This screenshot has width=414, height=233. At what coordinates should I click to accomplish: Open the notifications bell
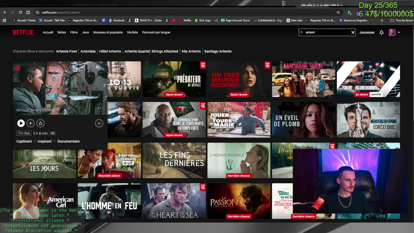[x=382, y=32]
